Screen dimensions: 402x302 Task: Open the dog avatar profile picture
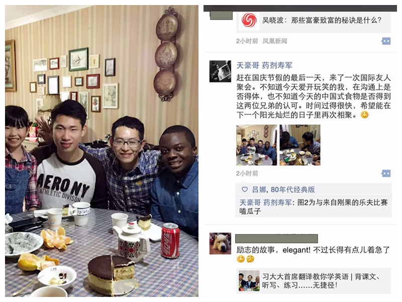click(x=220, y=244)
